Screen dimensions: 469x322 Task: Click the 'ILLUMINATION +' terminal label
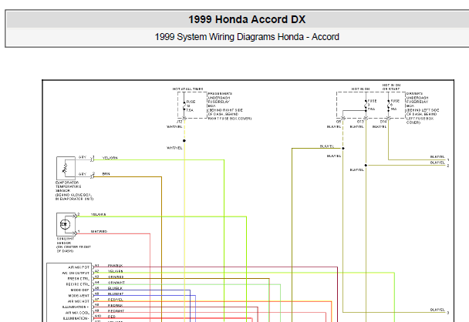coord(76,307)
